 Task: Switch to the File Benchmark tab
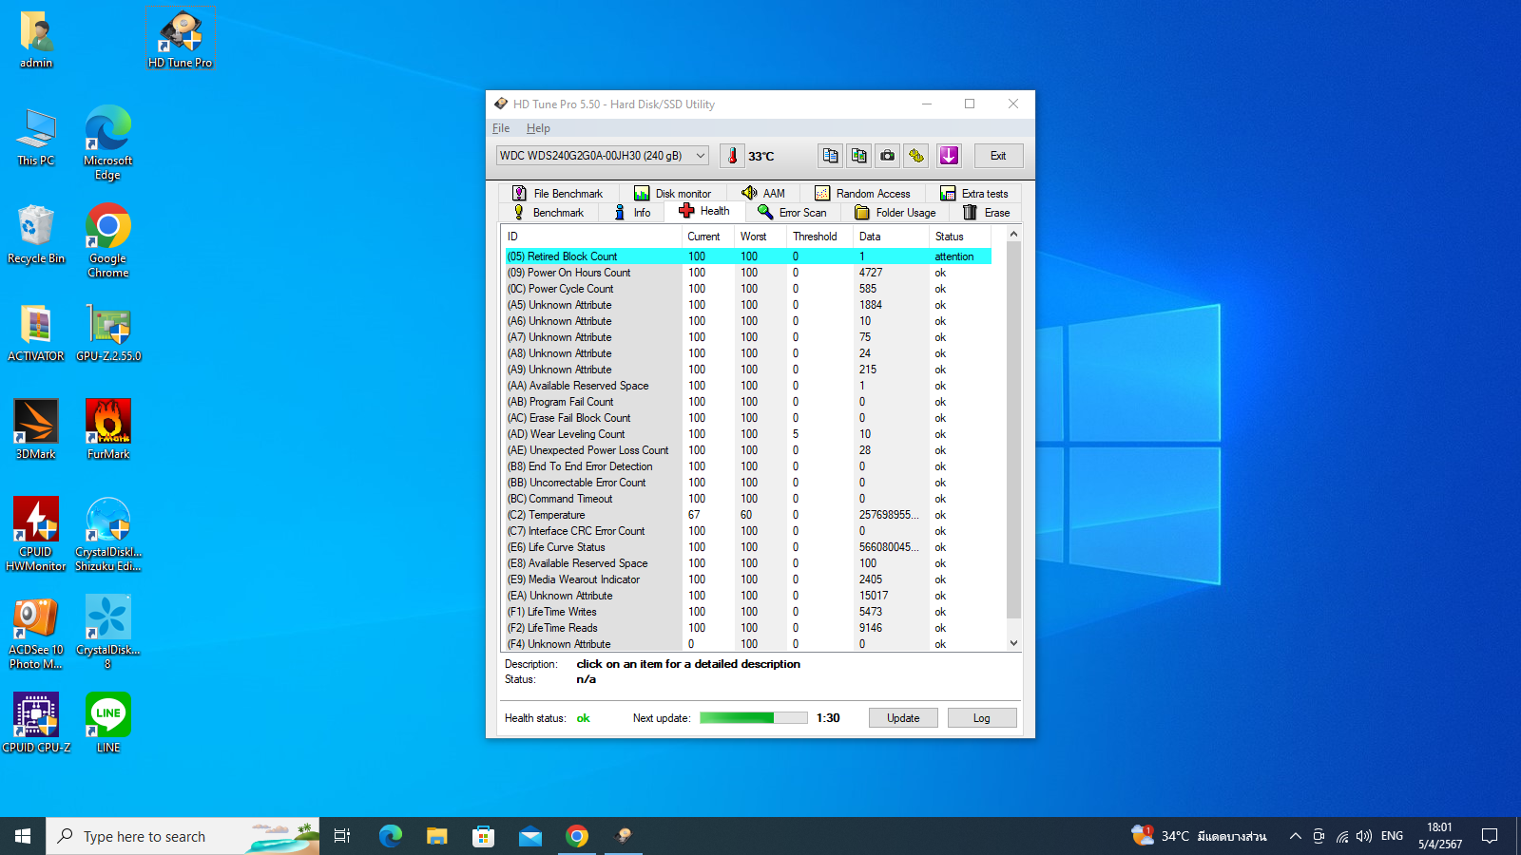(x=558, y=193)
